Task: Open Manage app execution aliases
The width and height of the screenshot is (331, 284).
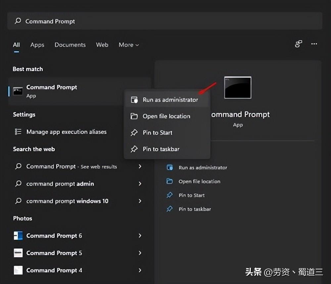Action: tap(66, 131)
